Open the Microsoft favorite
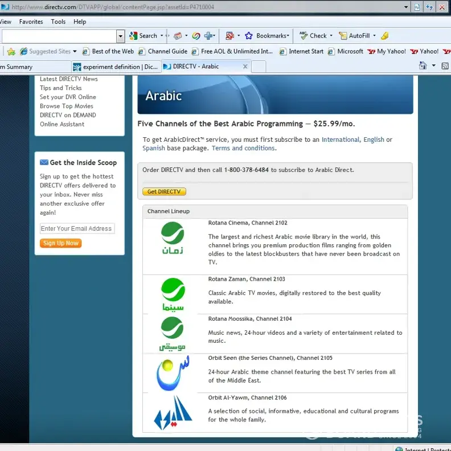This screenshot has width=451, height=451. (x=346, y=51)
